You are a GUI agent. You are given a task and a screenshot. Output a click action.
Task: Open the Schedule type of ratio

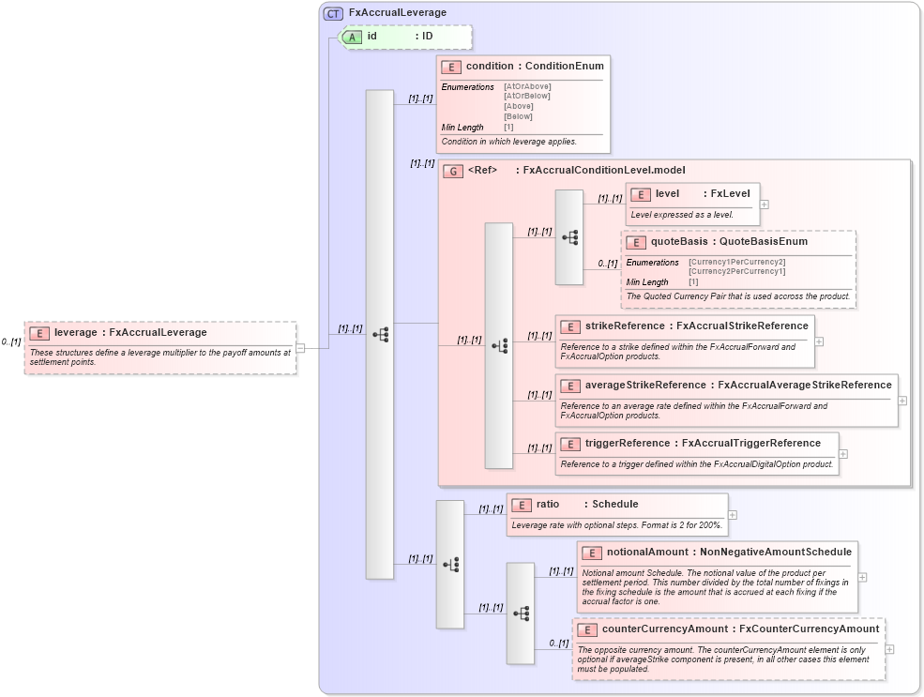point(615,504)
